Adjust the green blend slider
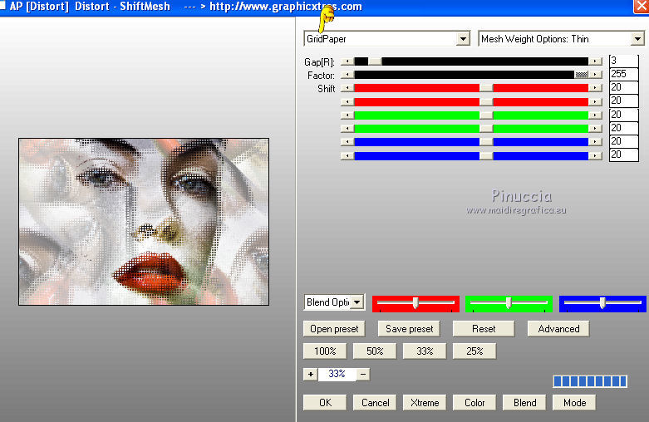The width and height of the screenshot is (649, 422). 509,303
